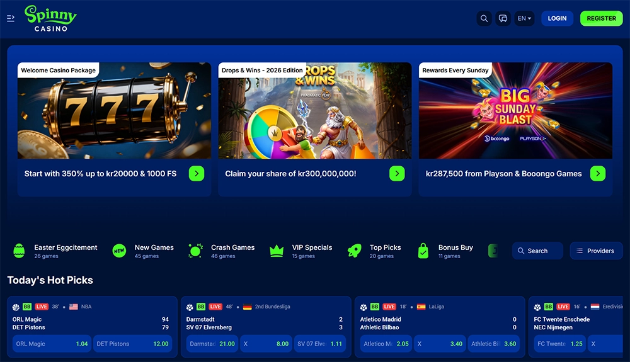Bet on draw X at 8.00
The width and height of the screenshot is (630, 362).
click(x=266, y=344)
